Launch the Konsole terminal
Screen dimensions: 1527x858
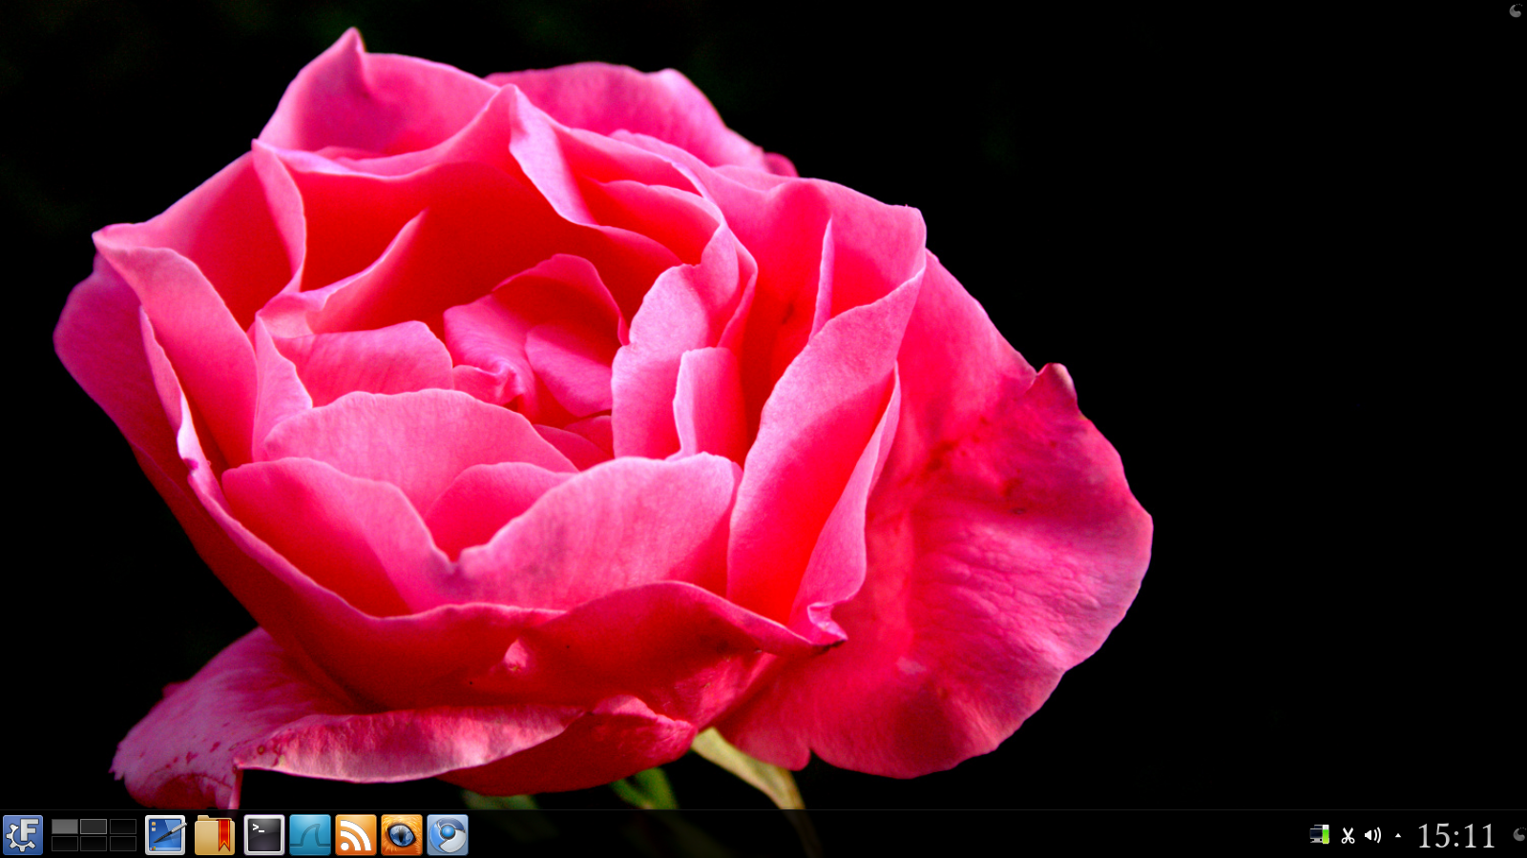pos(263,835)
